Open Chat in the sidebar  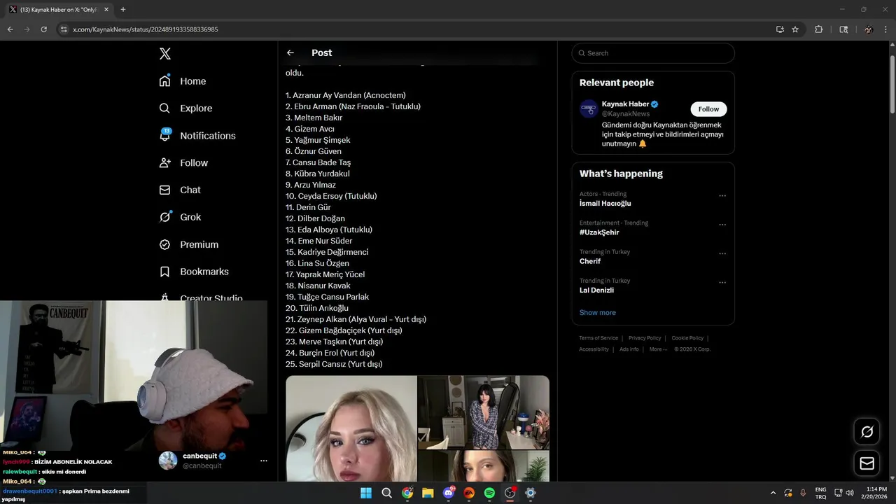point(180,190)
